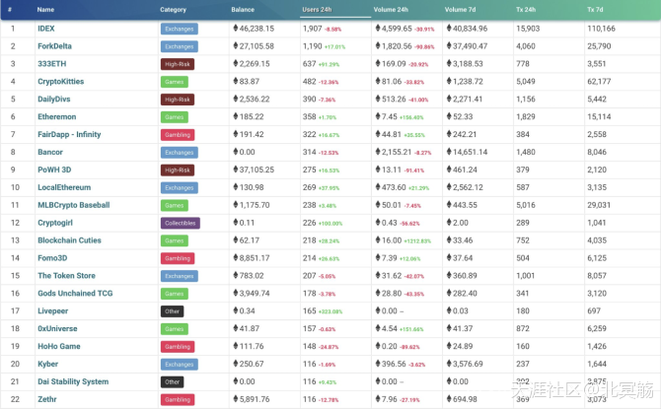
Task: Open the Zethr link
Action: [46, 400]
